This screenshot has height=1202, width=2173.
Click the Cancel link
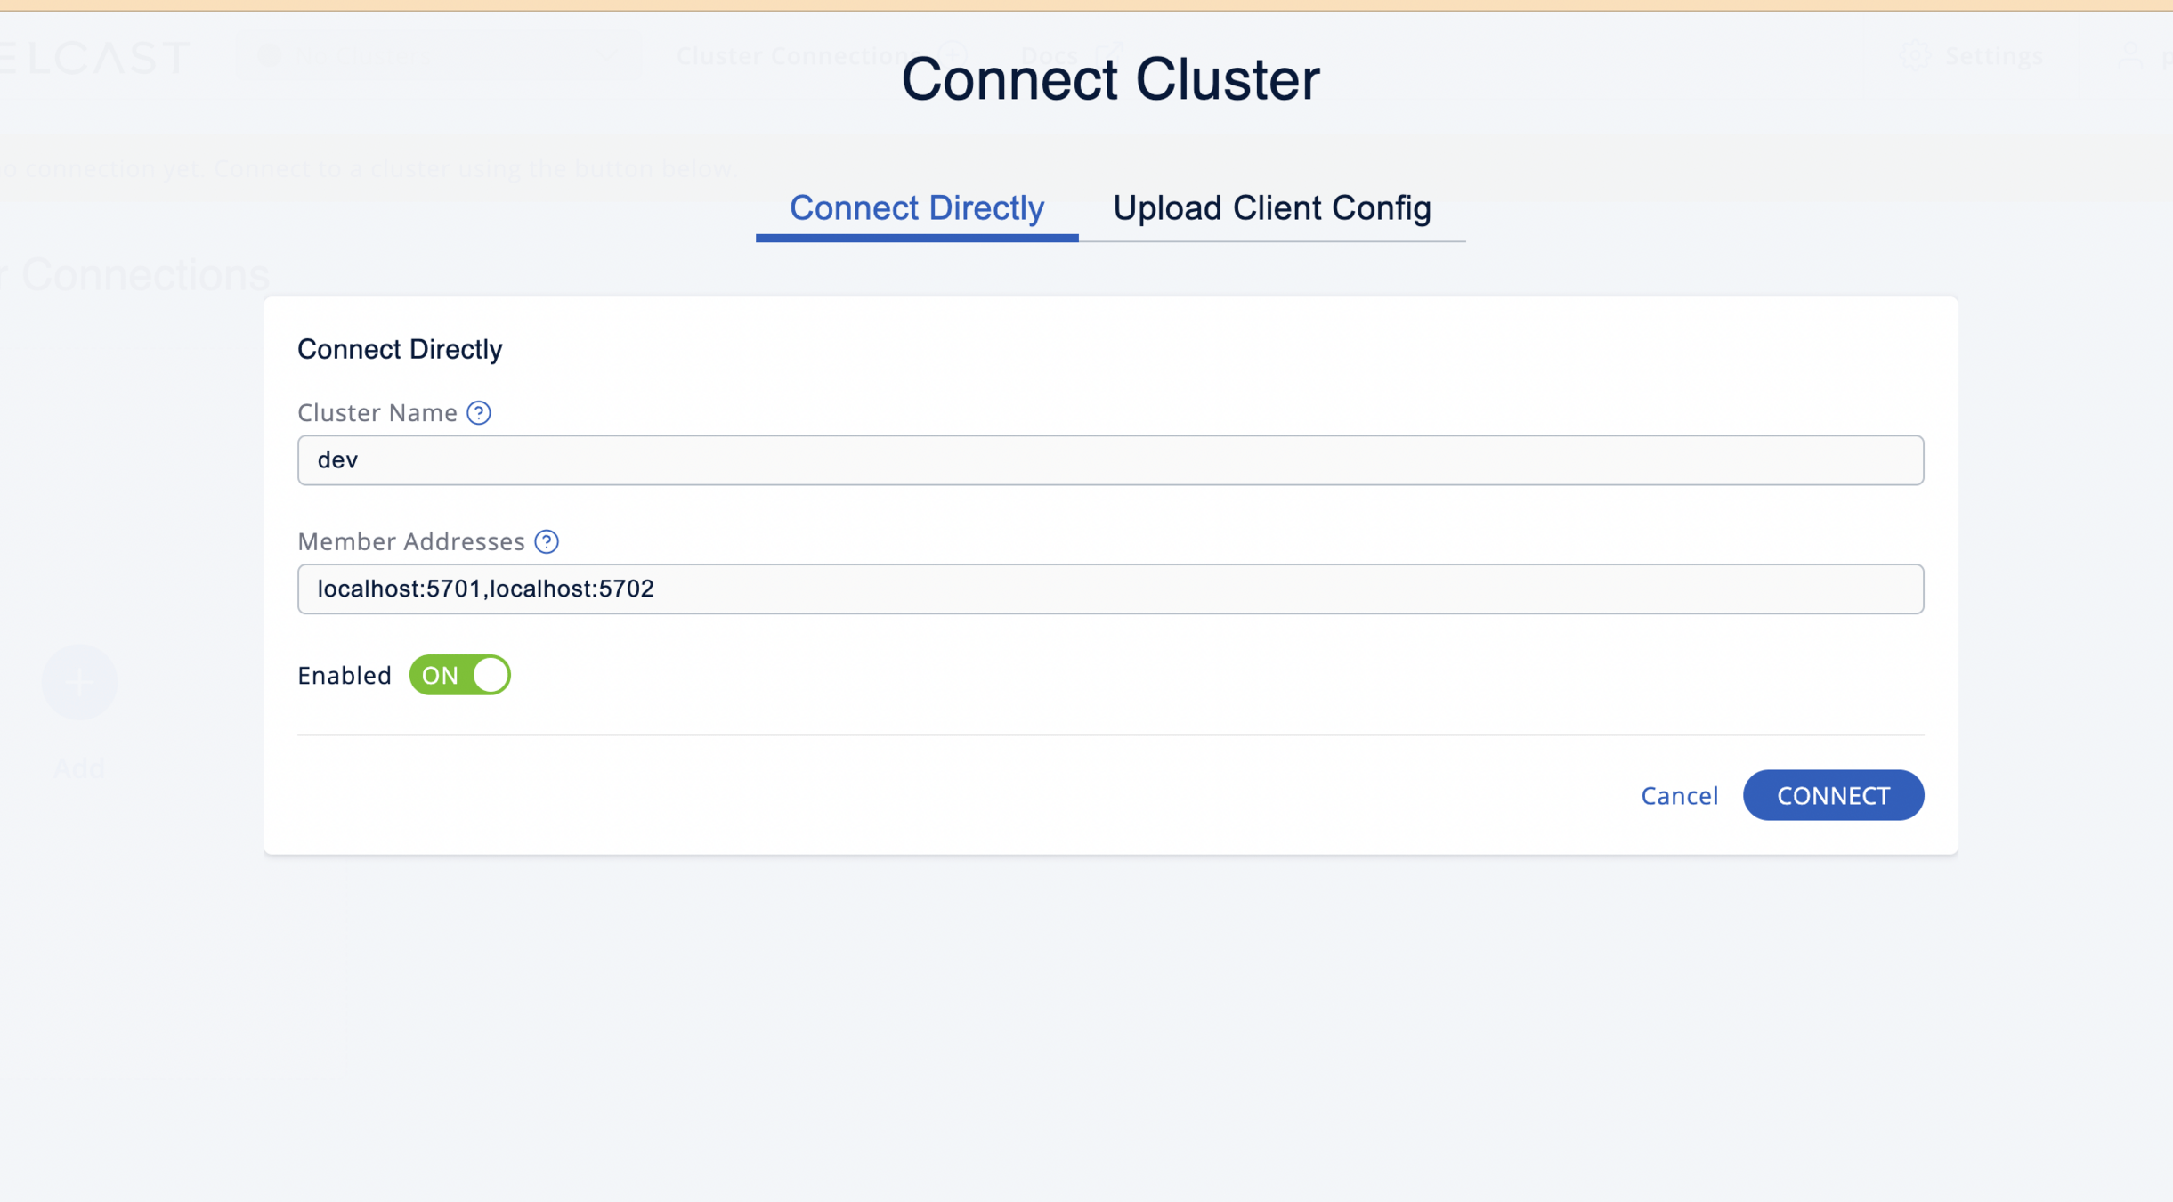coord(1679,795)
